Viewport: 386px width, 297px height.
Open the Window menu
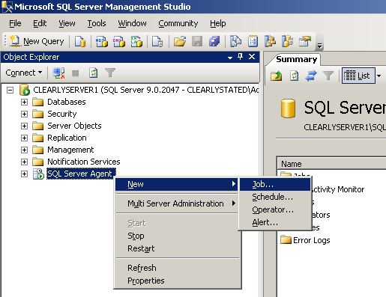pos(132,23)
